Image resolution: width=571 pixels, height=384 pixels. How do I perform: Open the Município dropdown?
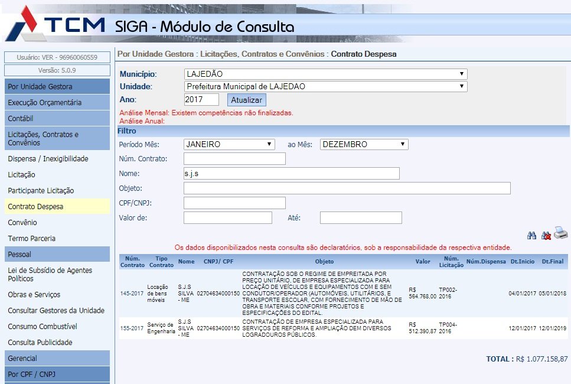pos(325,74)
